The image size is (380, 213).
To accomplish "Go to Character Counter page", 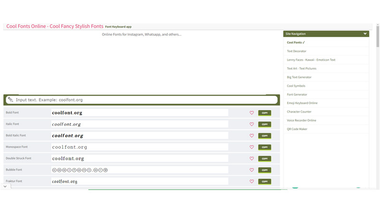I will coord(299,112).
